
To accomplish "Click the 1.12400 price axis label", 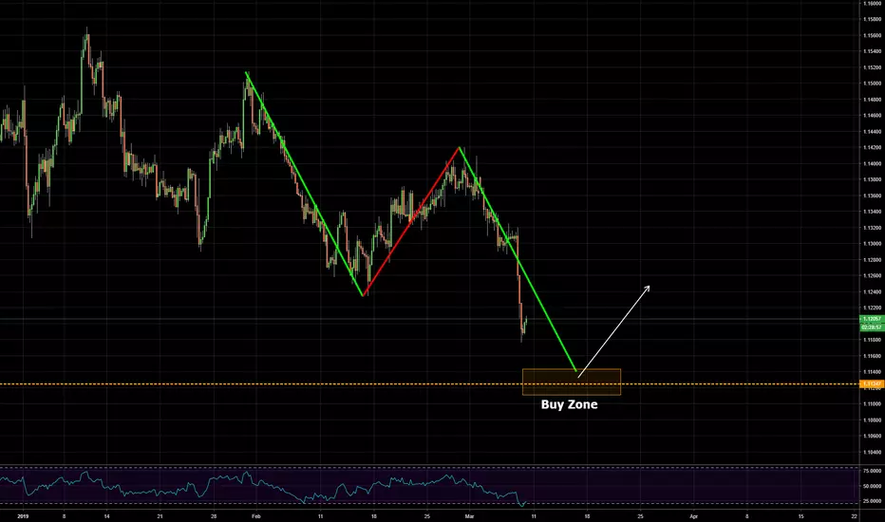I will click(x=872, y=291).
